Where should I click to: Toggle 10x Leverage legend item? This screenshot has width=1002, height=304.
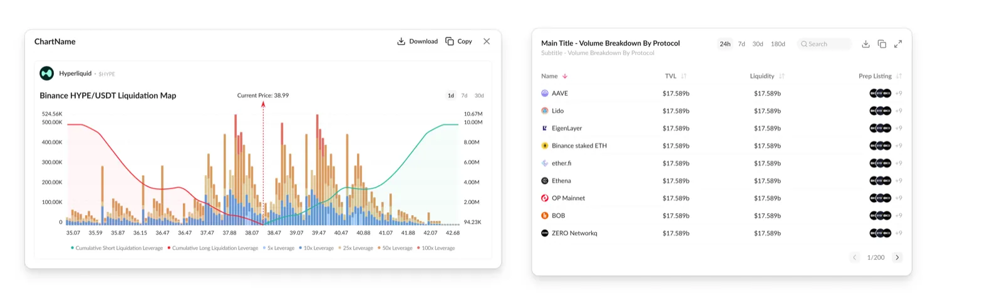pyautogui.click(x=316, y=248)
